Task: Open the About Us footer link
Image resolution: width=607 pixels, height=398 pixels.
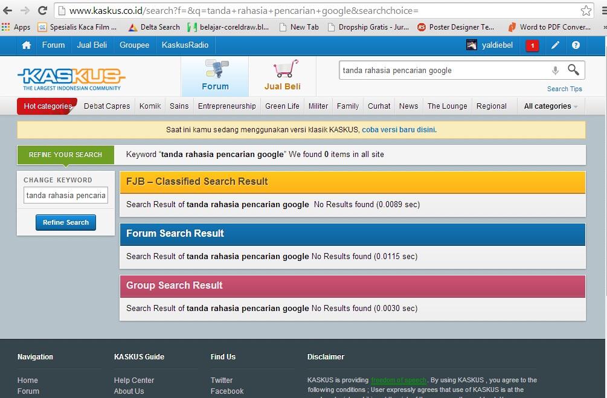Action: pyautogui.click(x=129, y=391)
